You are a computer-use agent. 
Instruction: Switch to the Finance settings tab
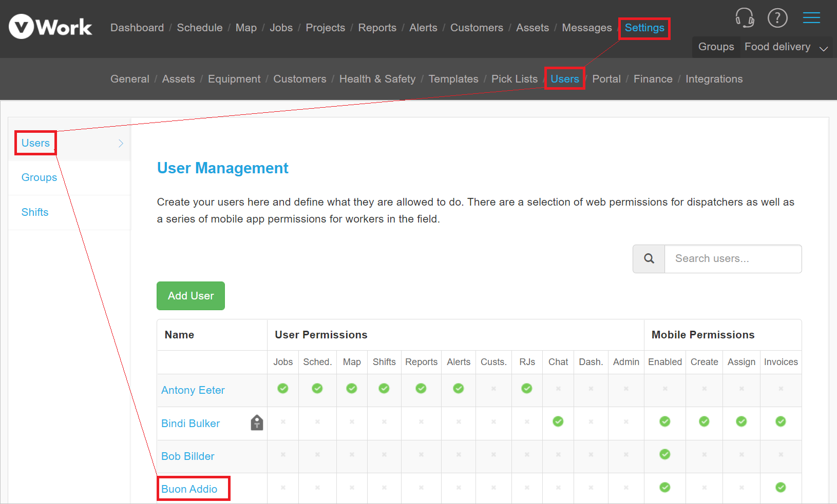[653, 79]
